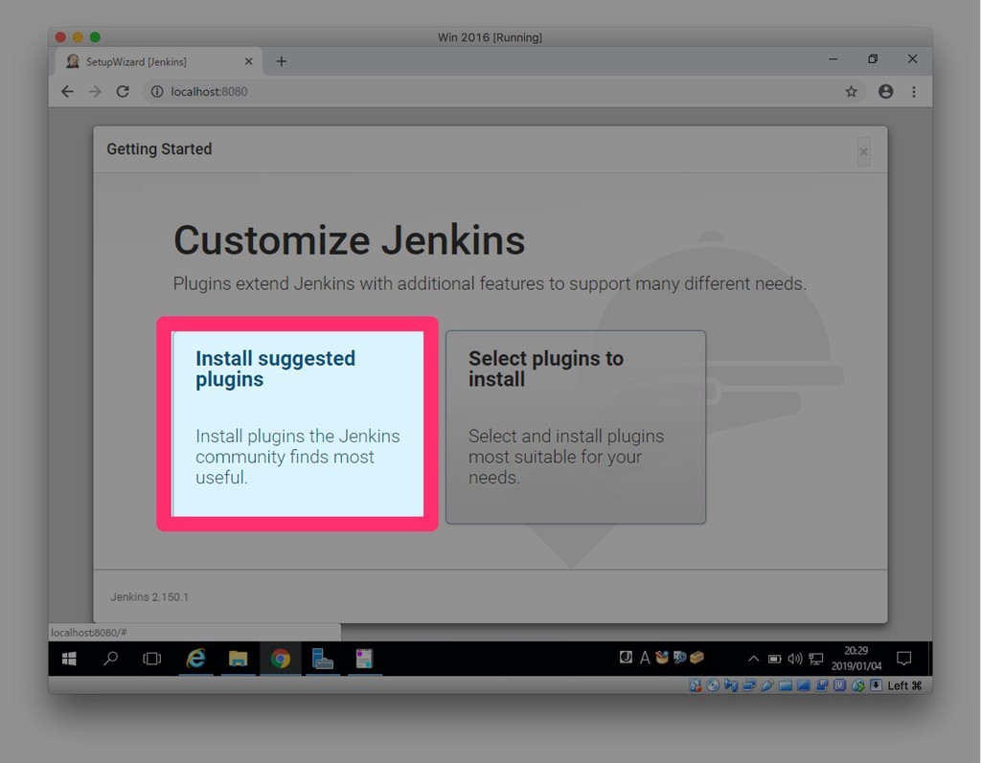Click the VirtualBox shared folders status icon
The image size is (981, 763).
(x=786, y=685)
